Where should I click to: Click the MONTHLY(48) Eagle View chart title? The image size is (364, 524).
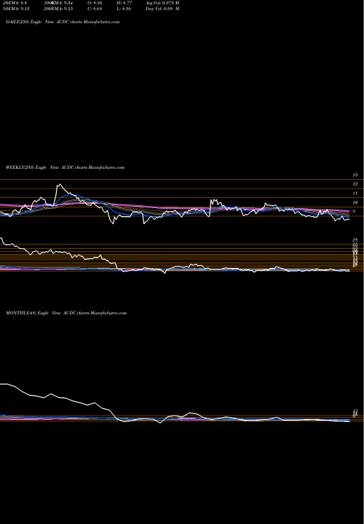pyautogui.click(x=66, y=313)
